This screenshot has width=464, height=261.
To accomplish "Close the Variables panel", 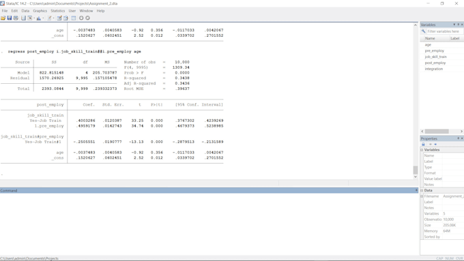I will (462, 25).
